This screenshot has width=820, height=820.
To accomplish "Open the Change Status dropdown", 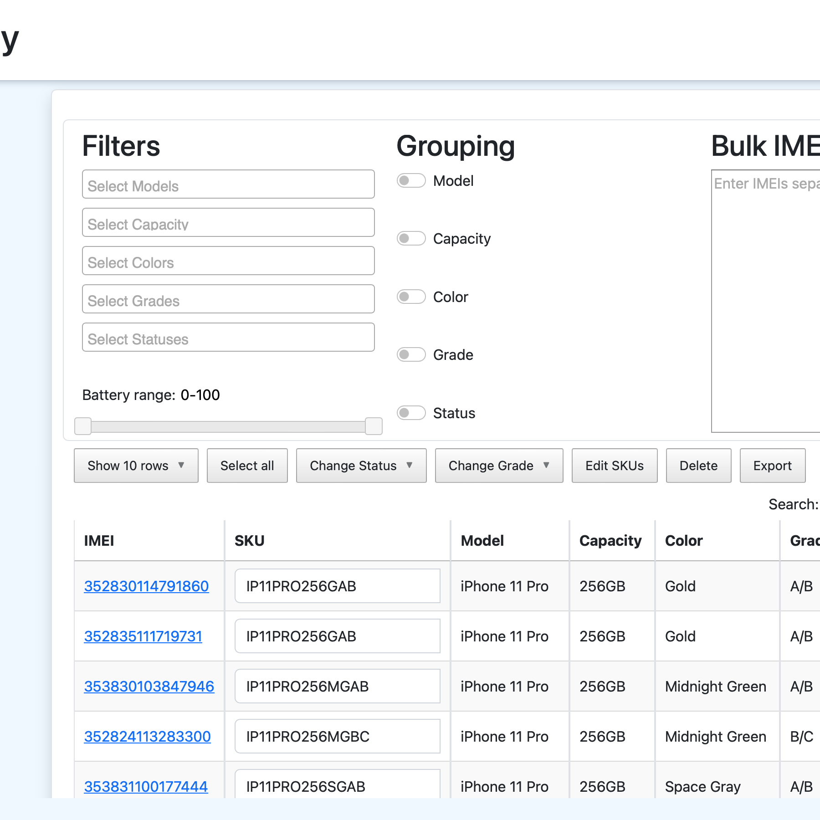I will pyautogui.click(x=361, y=466).
